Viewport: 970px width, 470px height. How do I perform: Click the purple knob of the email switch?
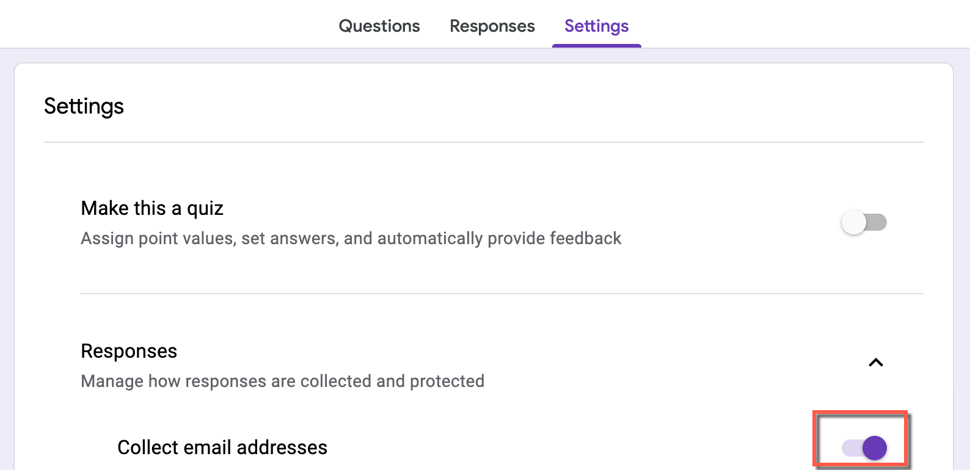point(875,448)
